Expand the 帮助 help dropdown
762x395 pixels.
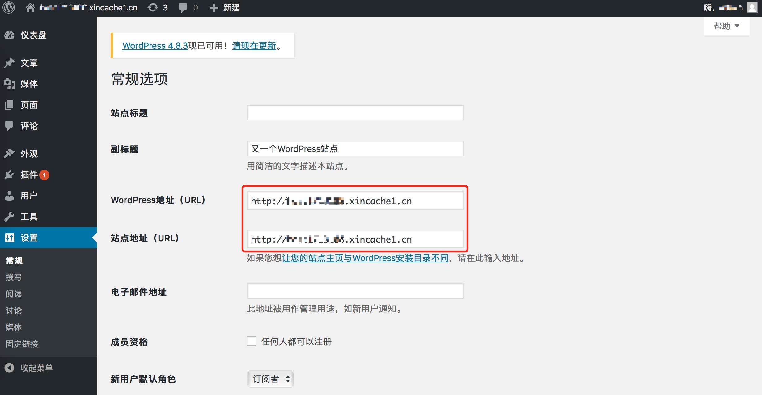click(x=727, y=26)
